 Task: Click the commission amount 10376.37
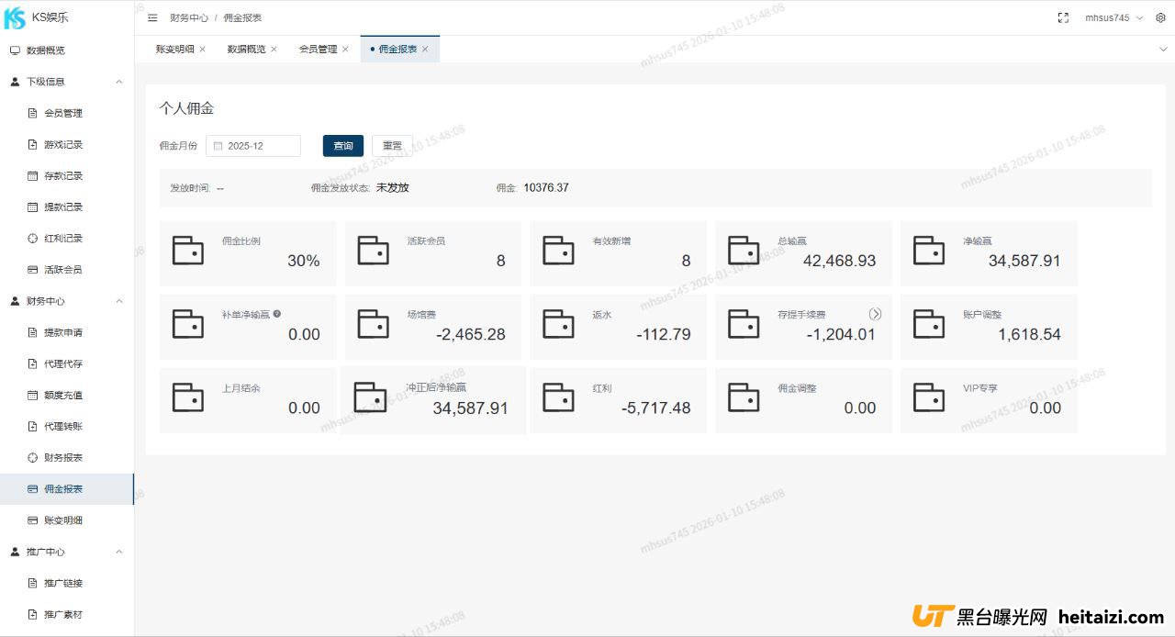pyautogui.click(x=546, y=187)
